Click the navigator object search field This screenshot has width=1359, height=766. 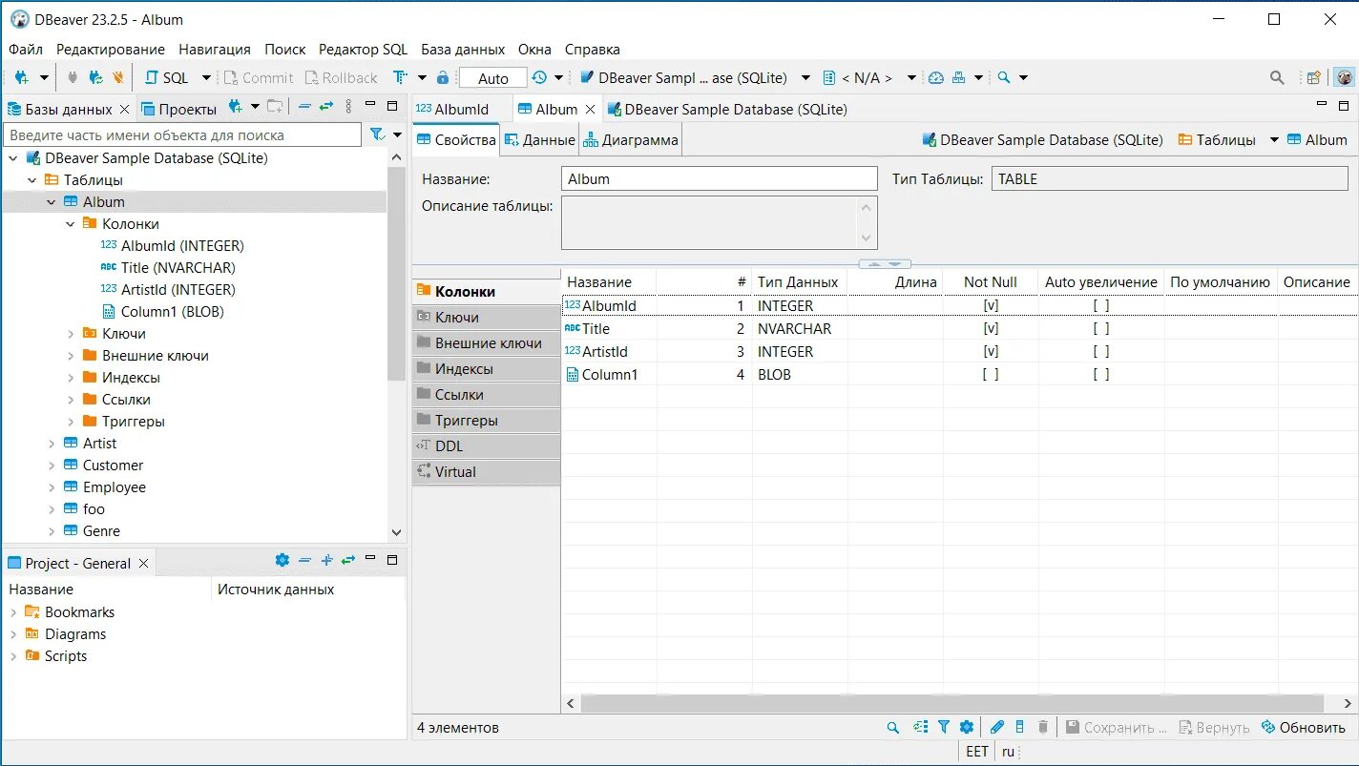(x=183, y=135)
